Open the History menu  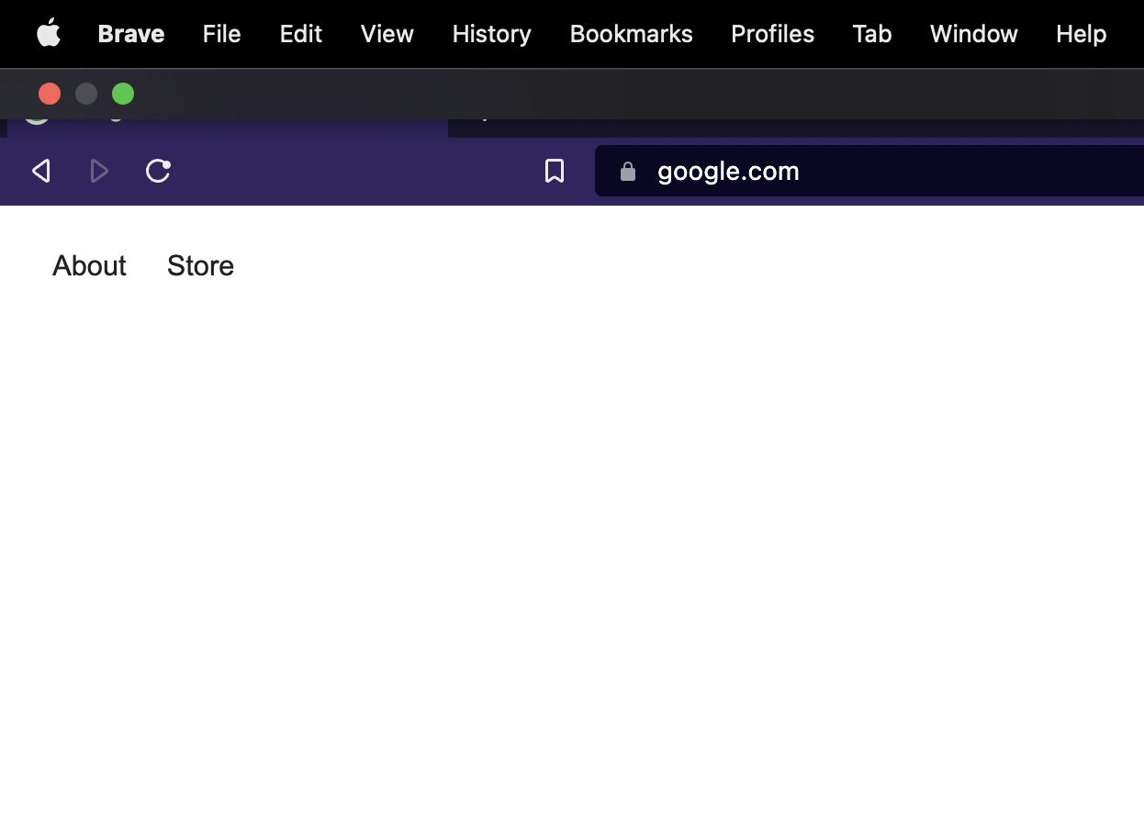(491, 34)
